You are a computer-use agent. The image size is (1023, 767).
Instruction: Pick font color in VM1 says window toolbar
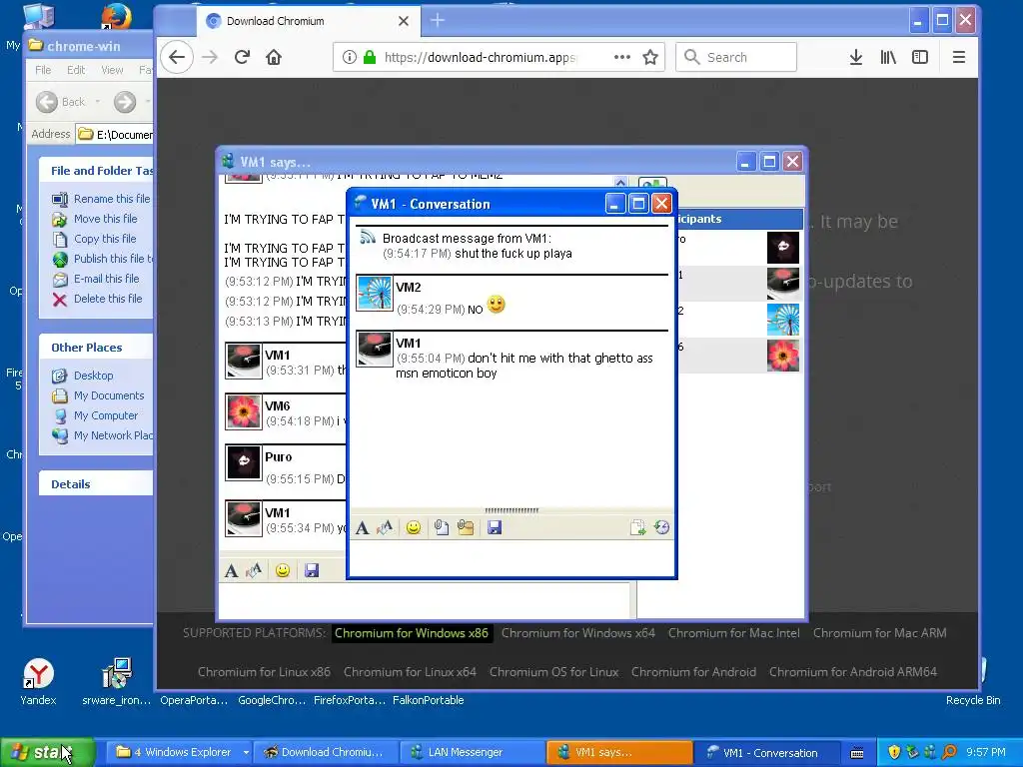click(254, 570)
